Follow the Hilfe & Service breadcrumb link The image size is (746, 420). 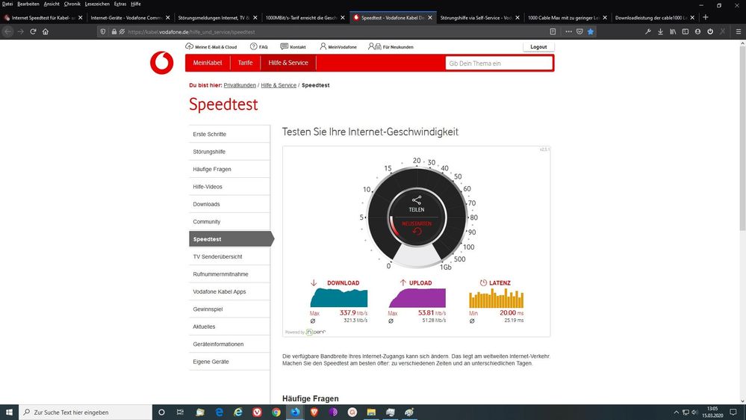279,85
